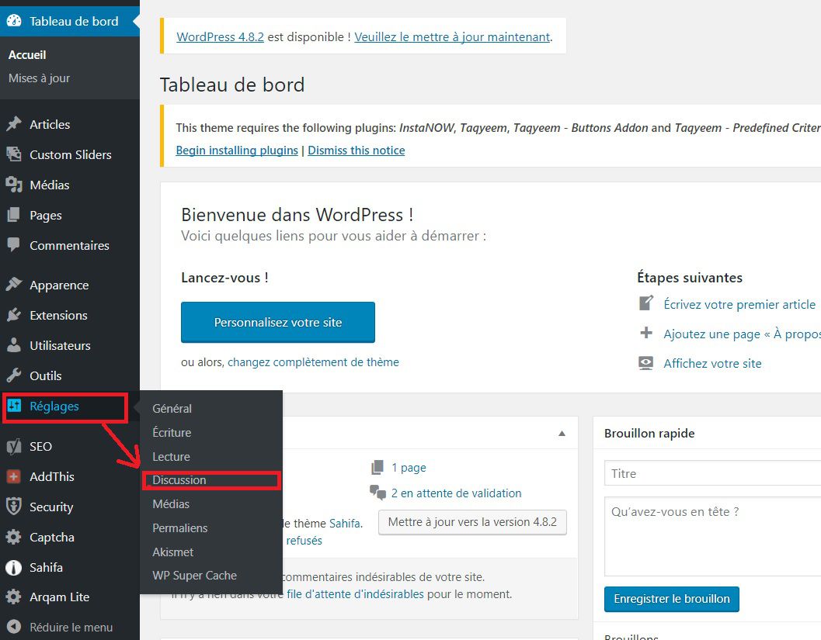Click the Extensions plug icon
The width and height of the screenshot is (821, 640).
[14, 315]
